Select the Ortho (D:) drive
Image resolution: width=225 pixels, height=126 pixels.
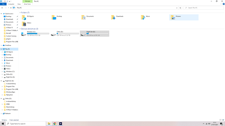coord(65,33)
